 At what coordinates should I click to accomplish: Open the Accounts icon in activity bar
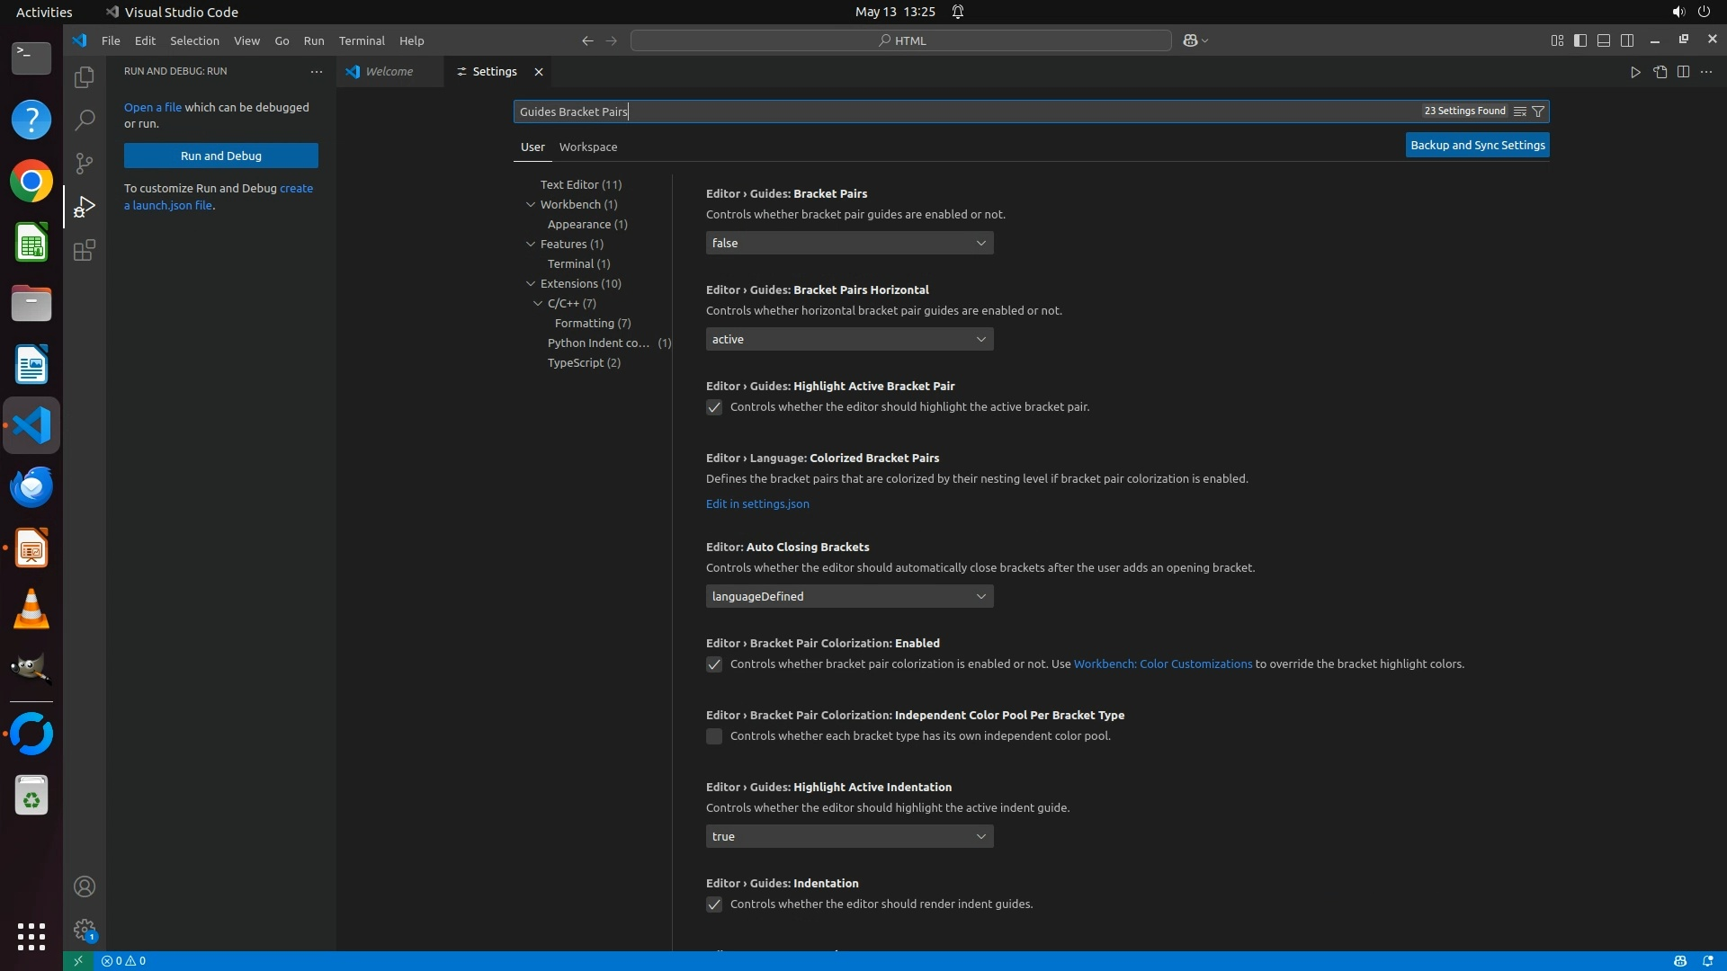pos(84,886)
